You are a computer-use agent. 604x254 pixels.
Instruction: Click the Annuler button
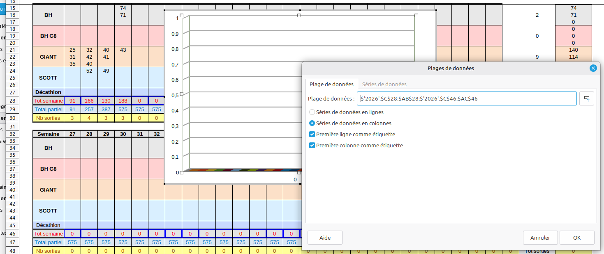pos(540,238)
